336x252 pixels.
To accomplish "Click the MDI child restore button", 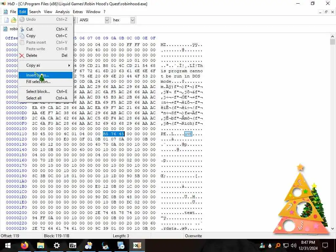I will tap(326, 12).
